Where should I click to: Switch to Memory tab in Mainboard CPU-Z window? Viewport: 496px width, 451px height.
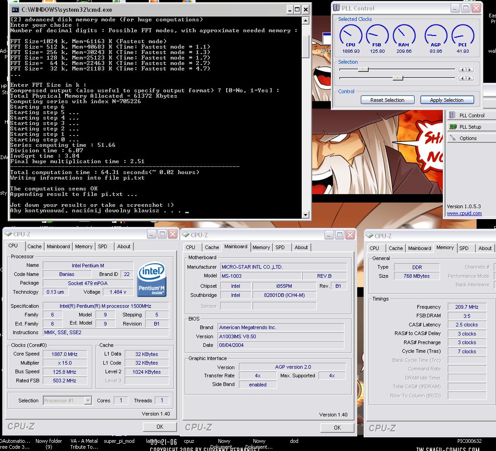[x=261, y=247]
